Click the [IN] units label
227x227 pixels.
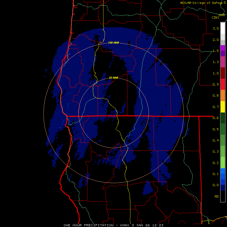[x=215, y=17]
